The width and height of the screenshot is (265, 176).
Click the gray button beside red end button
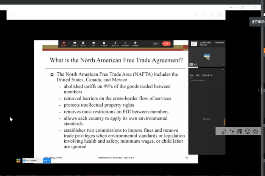(155, 44)
